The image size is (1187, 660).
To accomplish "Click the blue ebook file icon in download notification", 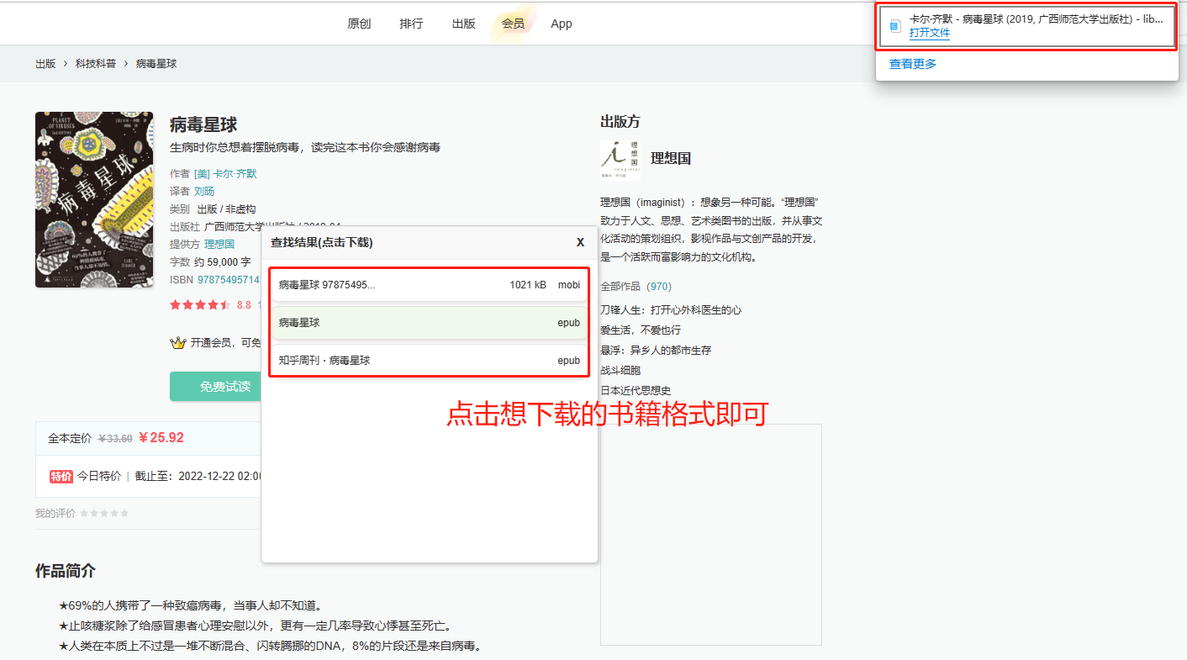I will click(894, 24).
